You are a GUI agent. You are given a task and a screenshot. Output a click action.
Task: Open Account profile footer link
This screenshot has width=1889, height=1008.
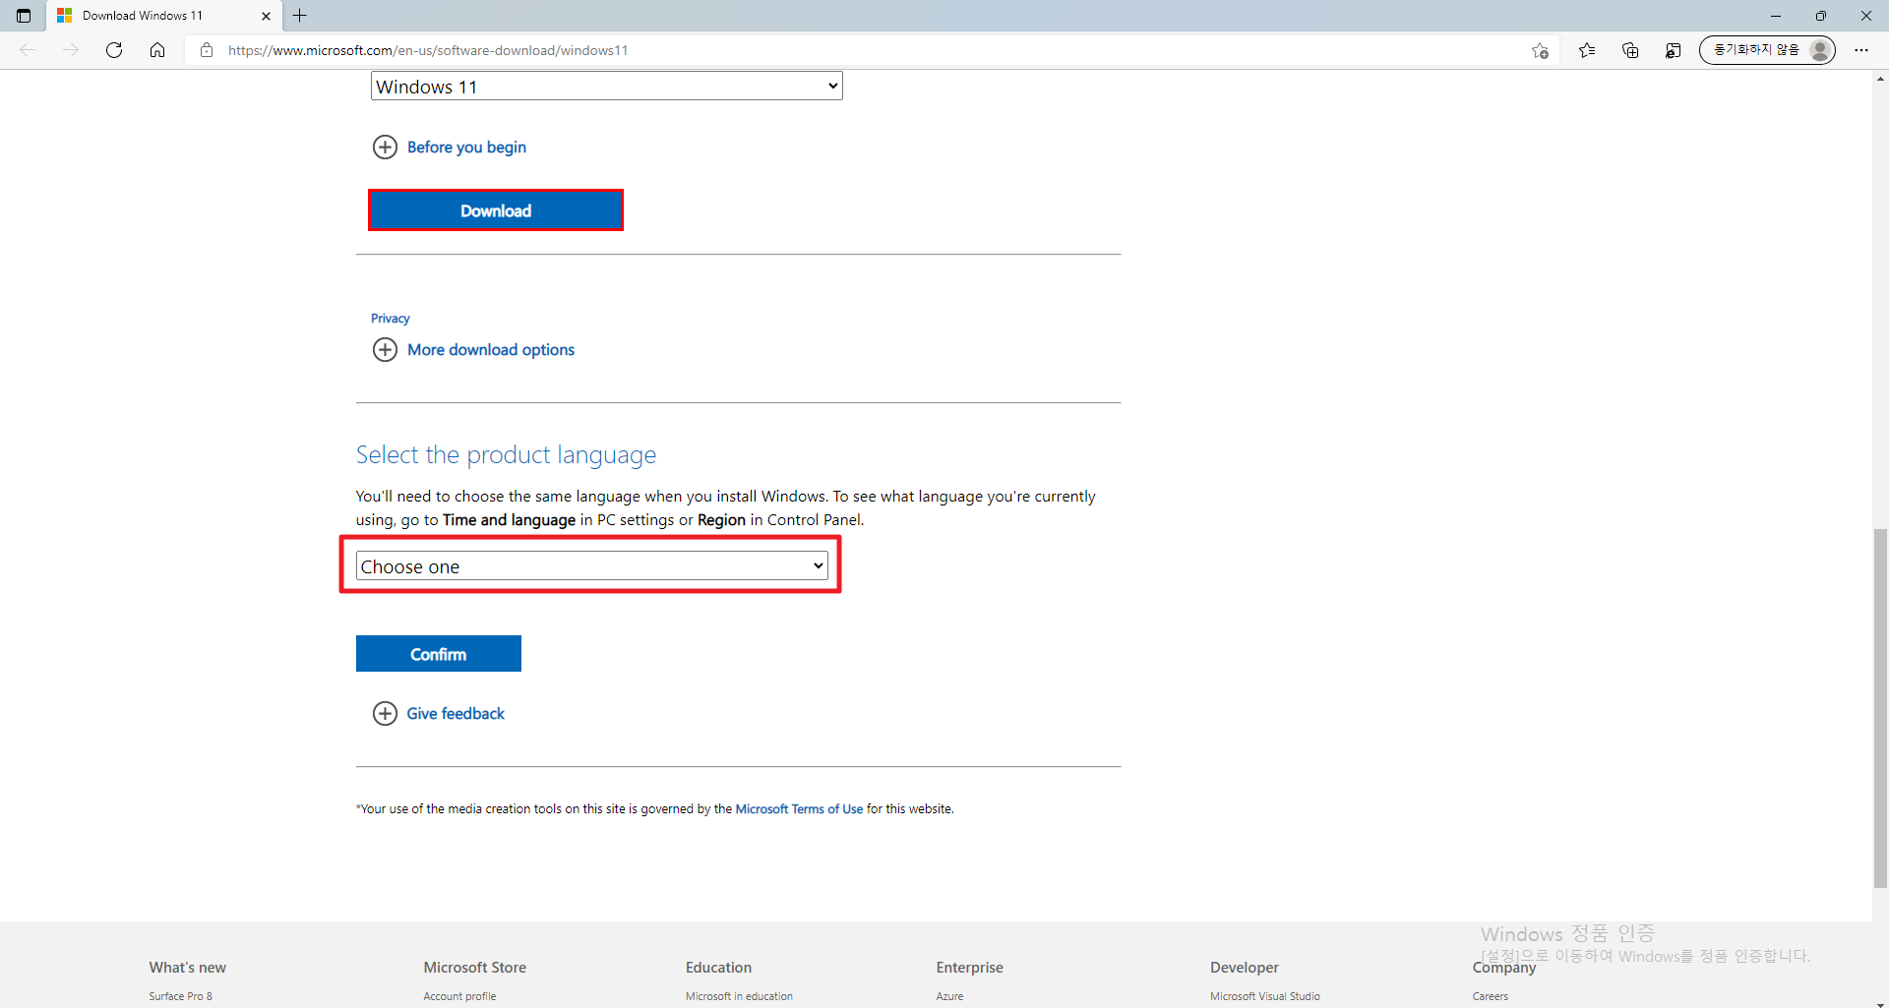coord(459,996)
